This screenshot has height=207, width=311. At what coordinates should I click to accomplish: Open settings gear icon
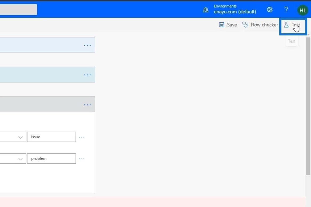click(x=269, y=10)
